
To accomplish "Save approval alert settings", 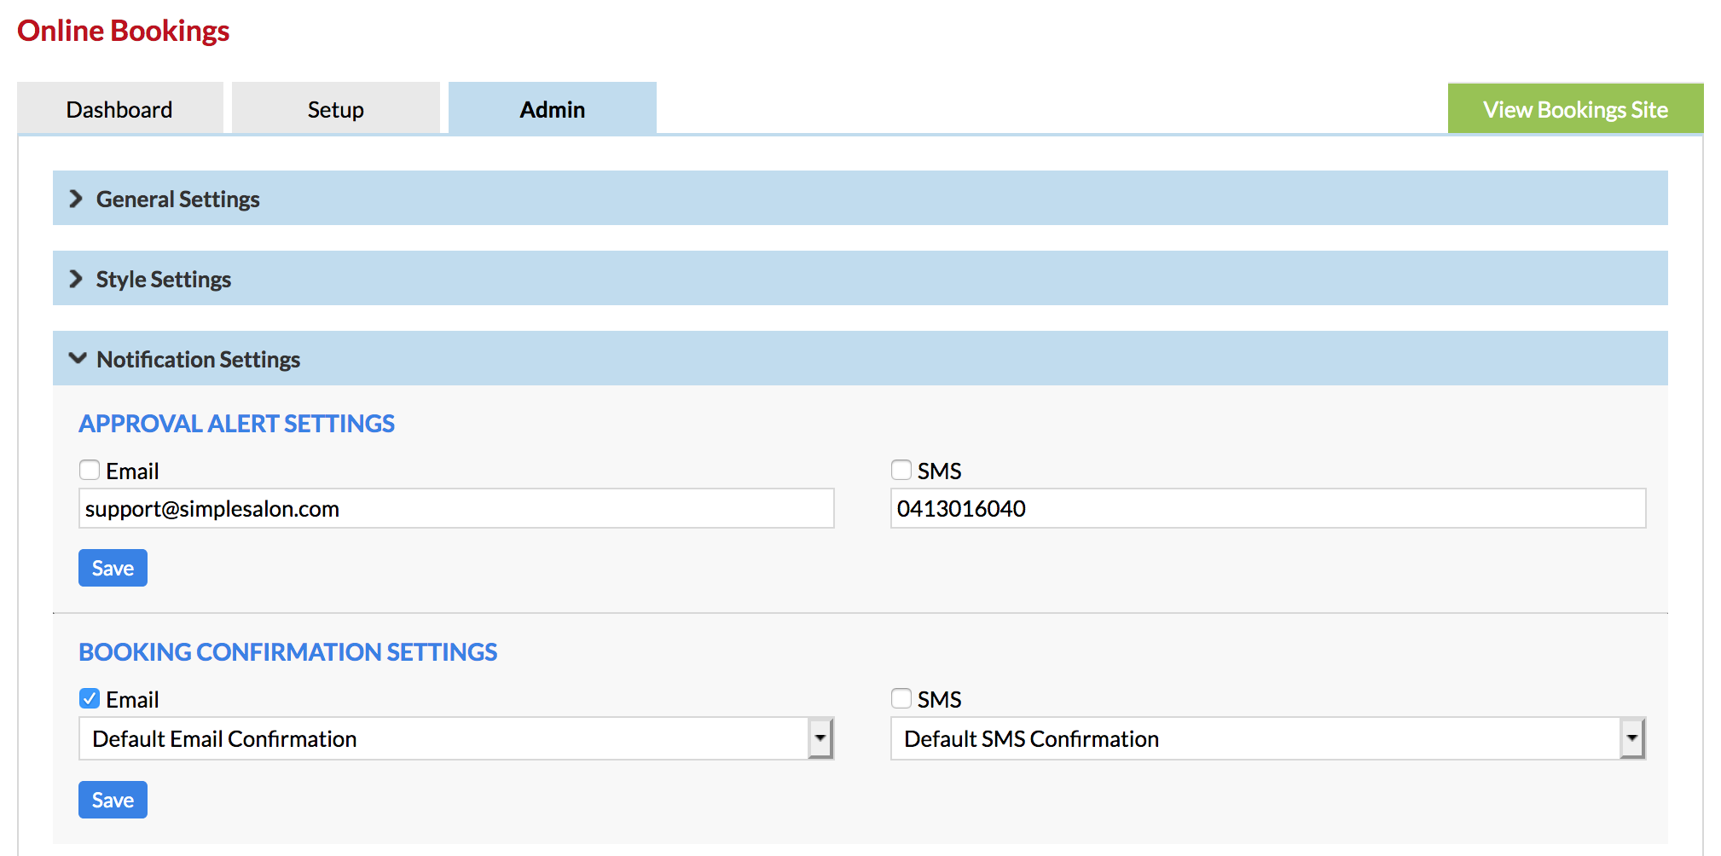I will coord(113,568).
